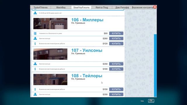Click the person icon in Уилсоны $350 row

click(35, 64)
